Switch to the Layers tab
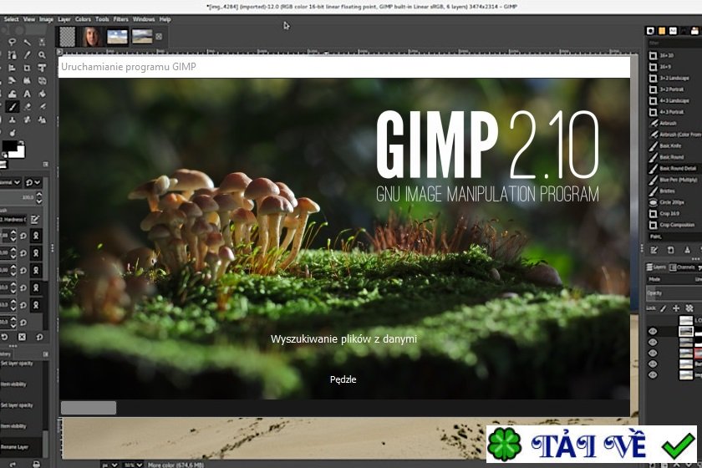 pyautogui.click(x=656, y=267)
